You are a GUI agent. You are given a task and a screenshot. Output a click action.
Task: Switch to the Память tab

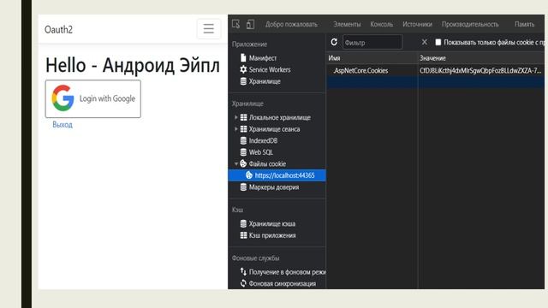click(524, 24)
